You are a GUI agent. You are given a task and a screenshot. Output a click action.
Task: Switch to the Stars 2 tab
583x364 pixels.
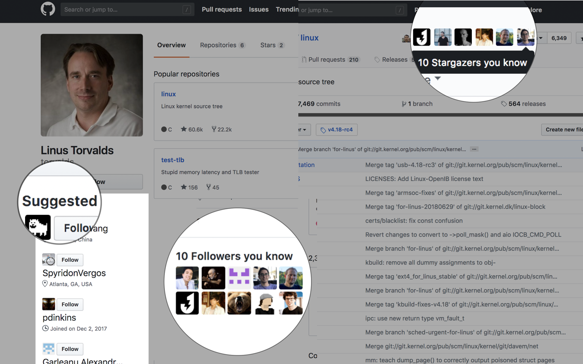(272, 45)
